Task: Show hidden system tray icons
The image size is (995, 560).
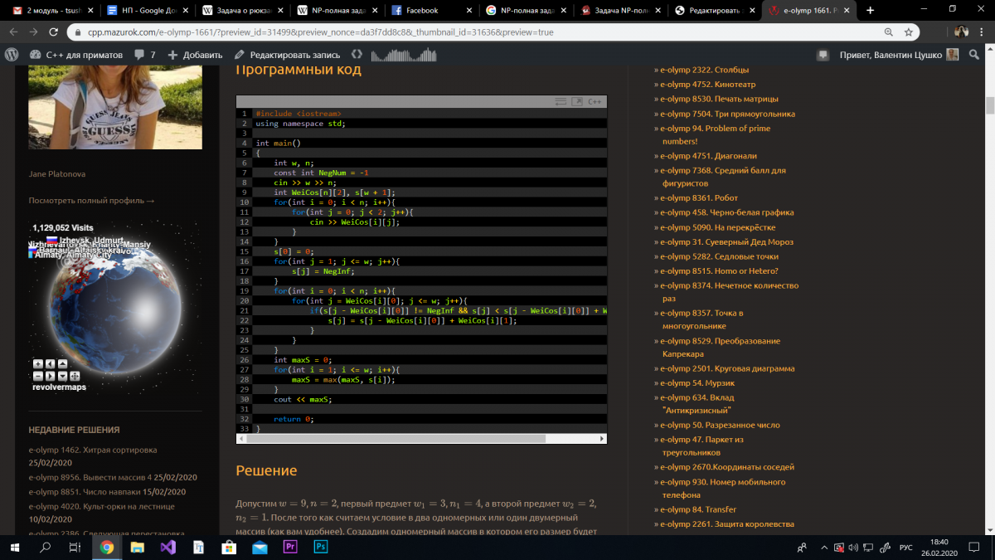Action: click(823, 547)
